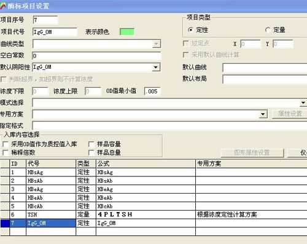
Task: Click the 浓度上限 input field
Action: click(93, 91)
